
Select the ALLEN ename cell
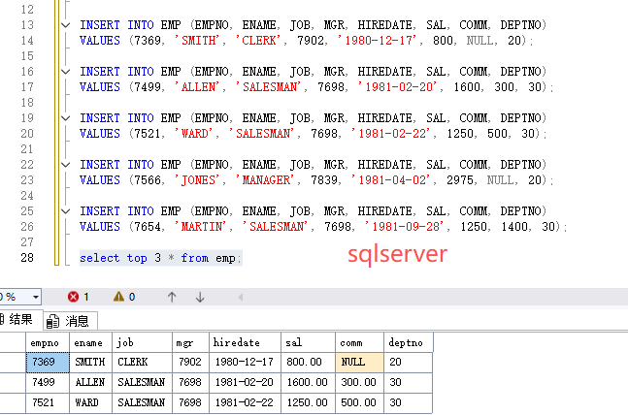90,383
